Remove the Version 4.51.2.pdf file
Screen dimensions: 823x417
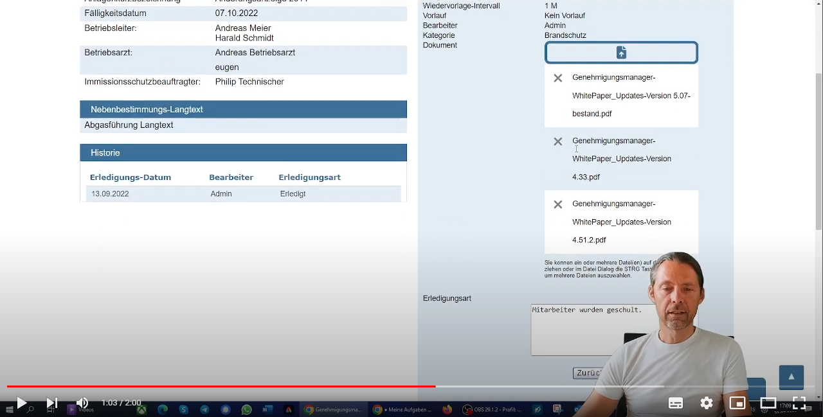pos(558,204)
